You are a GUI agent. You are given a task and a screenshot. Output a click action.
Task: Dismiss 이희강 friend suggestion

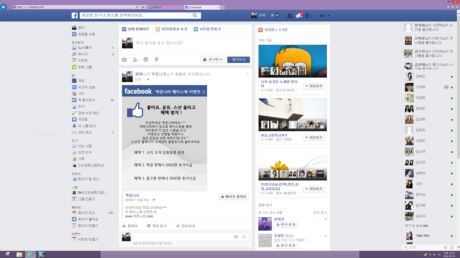[x=325, y=219]
